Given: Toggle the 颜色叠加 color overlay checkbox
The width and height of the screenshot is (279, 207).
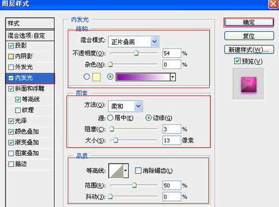Looking at the screenshot, I should coord(11,132).
